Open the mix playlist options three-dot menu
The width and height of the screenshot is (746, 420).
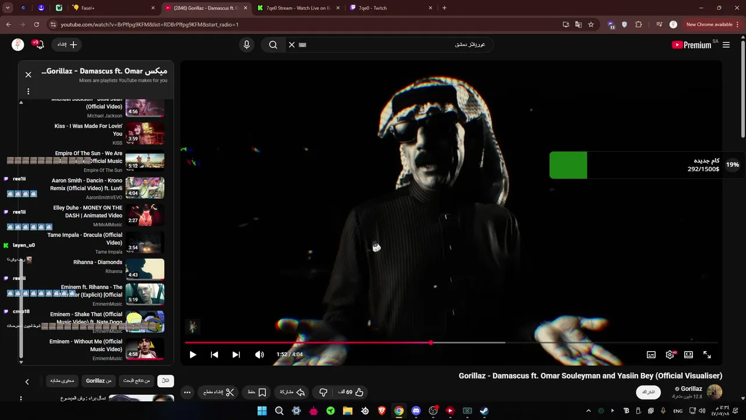[28, 92]
